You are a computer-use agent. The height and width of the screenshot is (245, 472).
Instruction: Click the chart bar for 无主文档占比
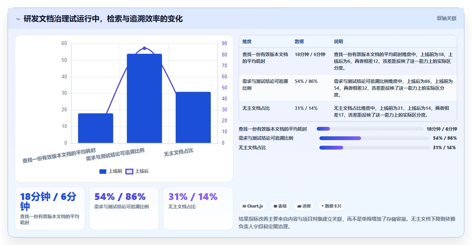tap(193, 117)
